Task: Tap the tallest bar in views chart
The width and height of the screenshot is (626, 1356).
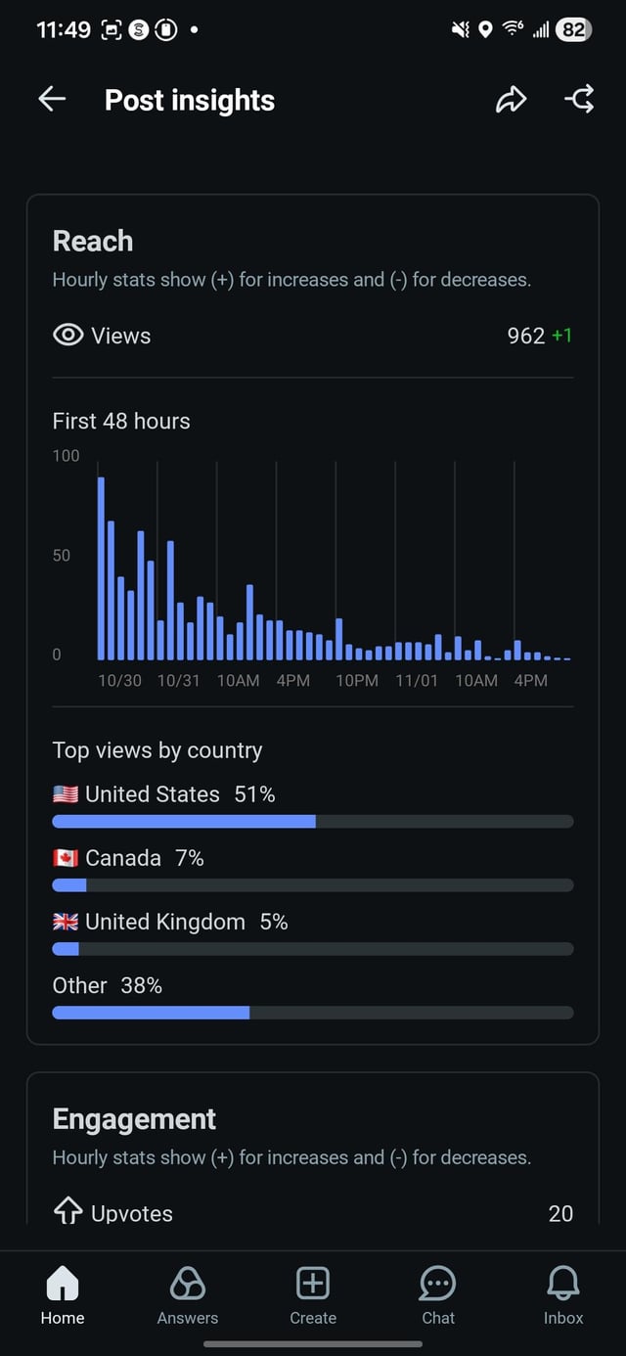Action: point(101,567)
